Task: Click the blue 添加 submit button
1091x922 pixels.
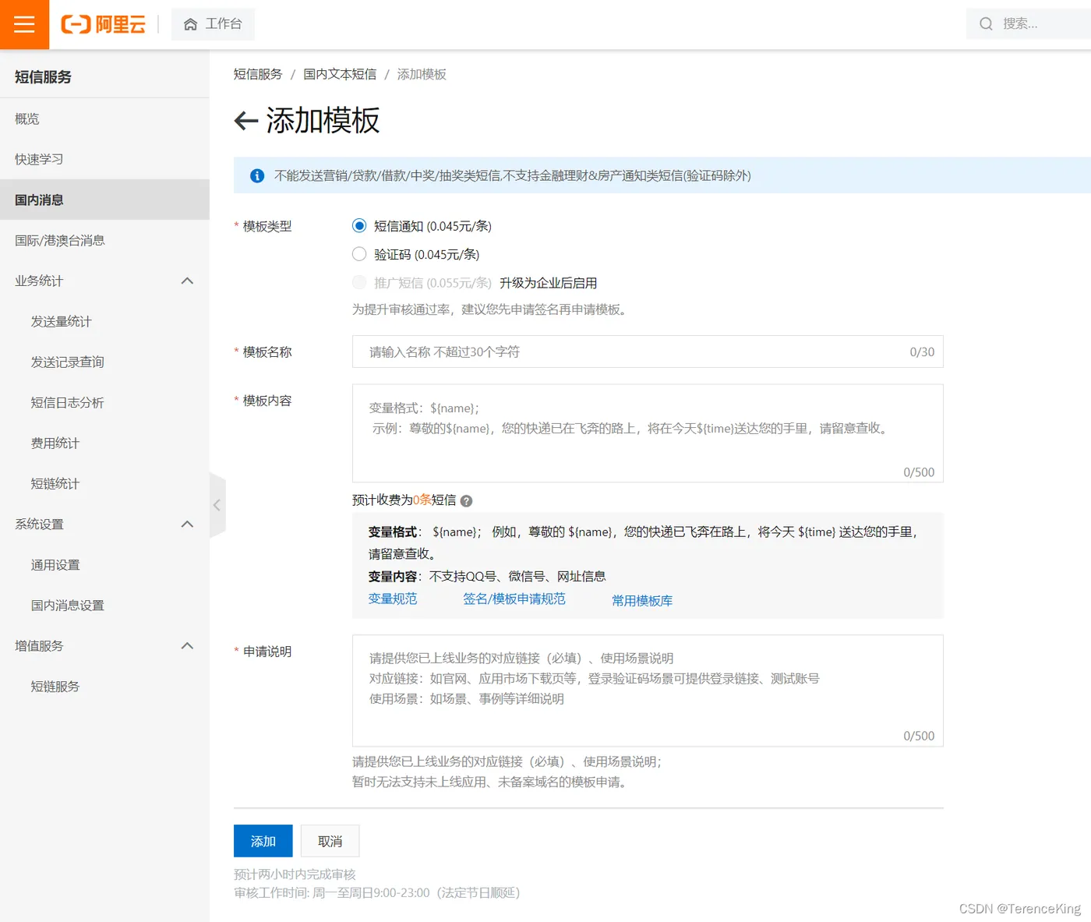Action: 263,841
